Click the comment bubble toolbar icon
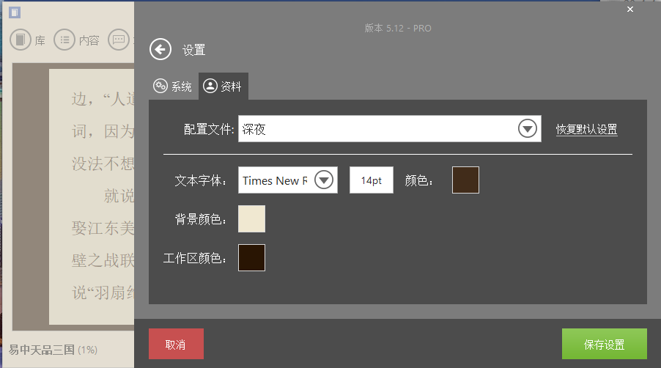Screen dimensions: 661x368 [x=119, y=40]
